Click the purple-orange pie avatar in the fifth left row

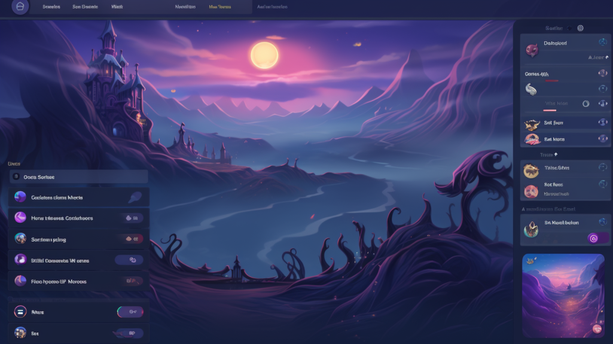[x=20, y=280]
